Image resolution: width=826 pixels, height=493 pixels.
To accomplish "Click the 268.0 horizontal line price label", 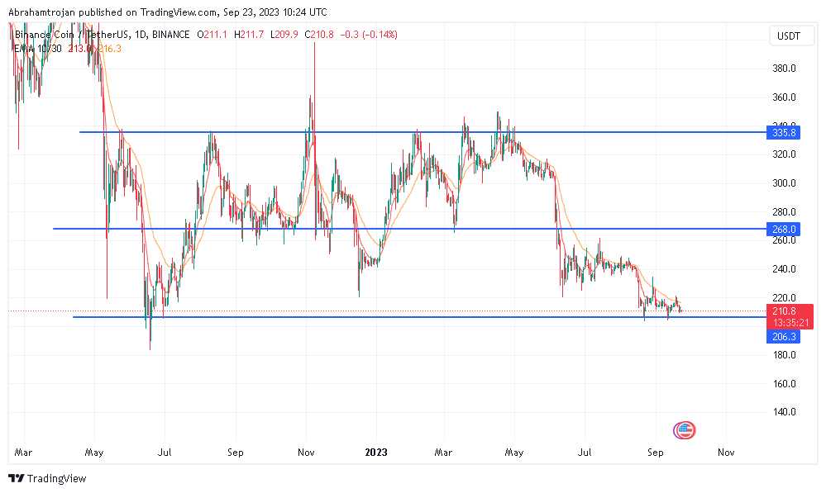I will point(783,229).
